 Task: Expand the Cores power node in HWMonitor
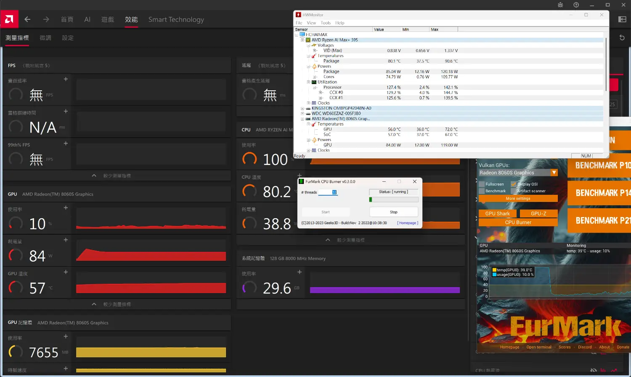(x=314, y=77)
